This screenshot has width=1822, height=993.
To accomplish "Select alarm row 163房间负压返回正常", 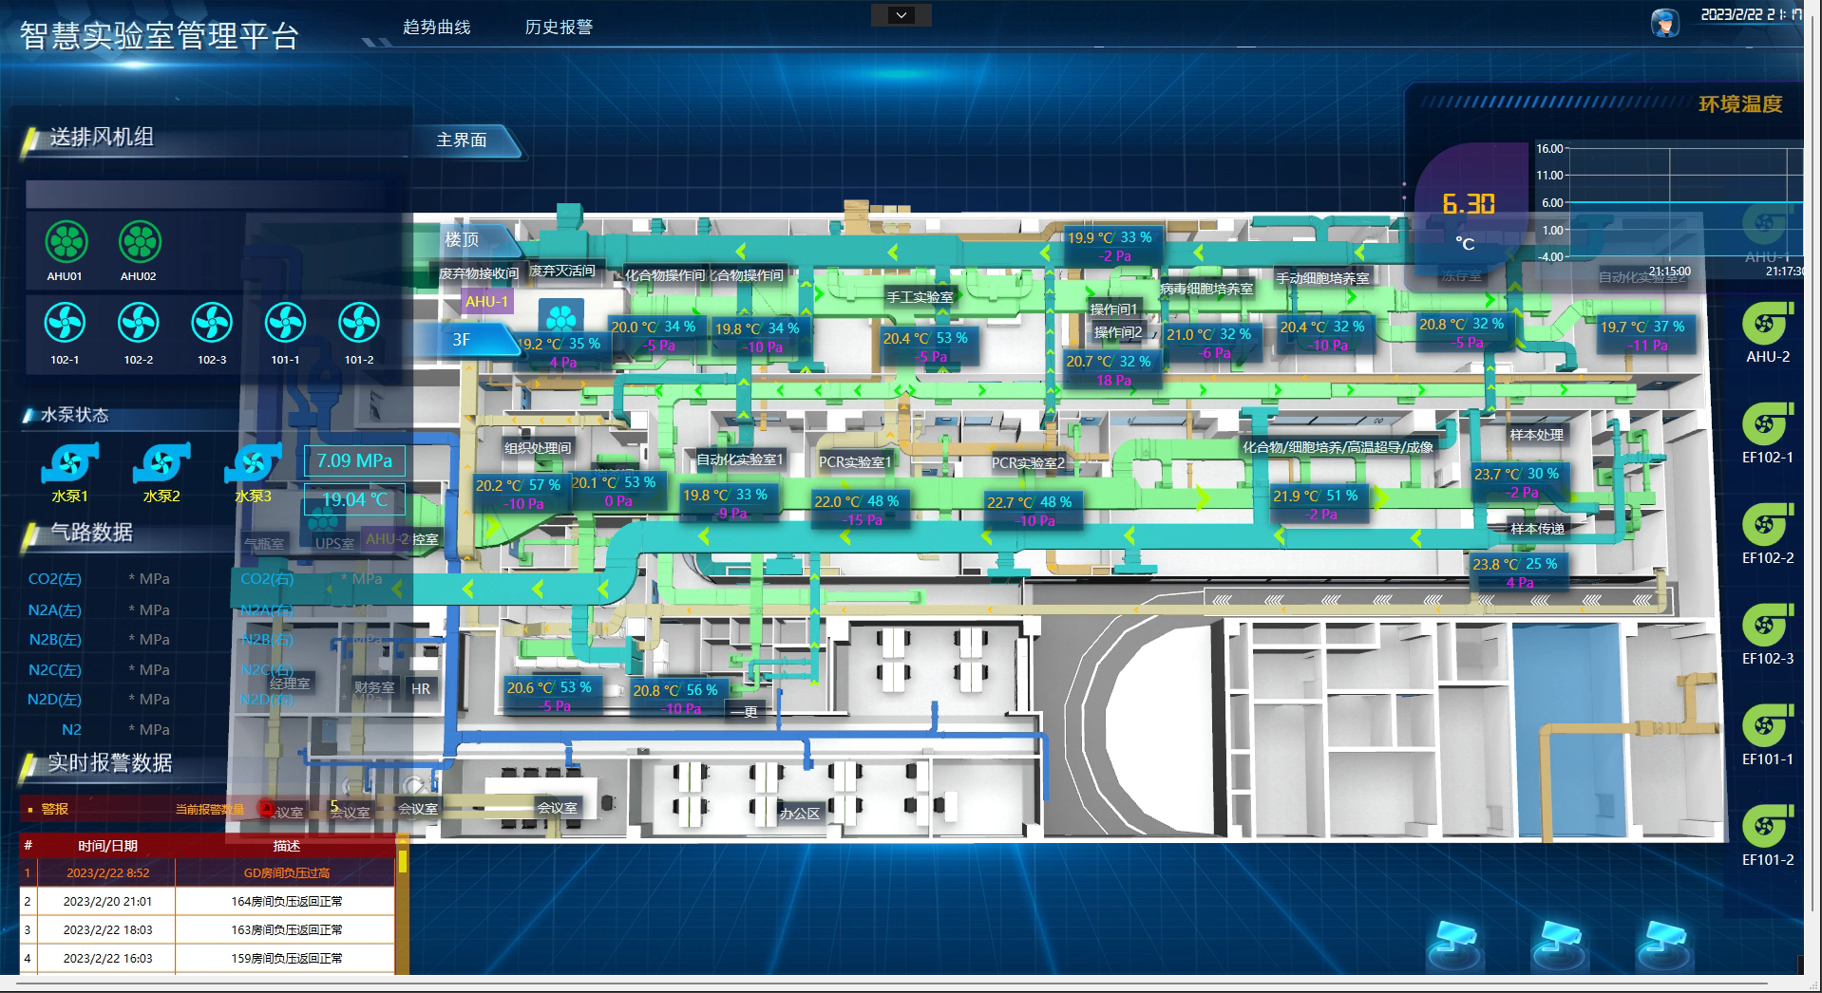I will (206, 929).
